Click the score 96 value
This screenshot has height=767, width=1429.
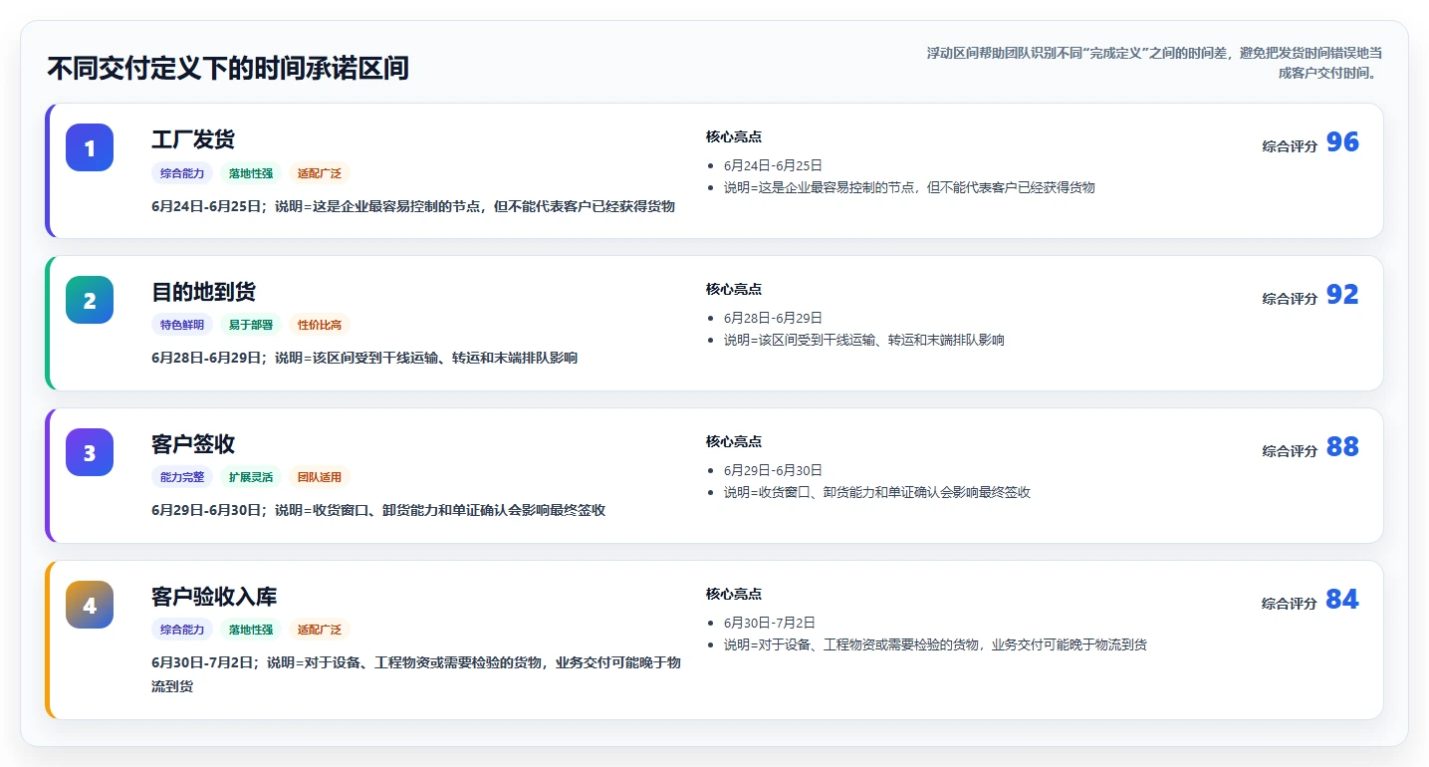tap(1342, 142)
